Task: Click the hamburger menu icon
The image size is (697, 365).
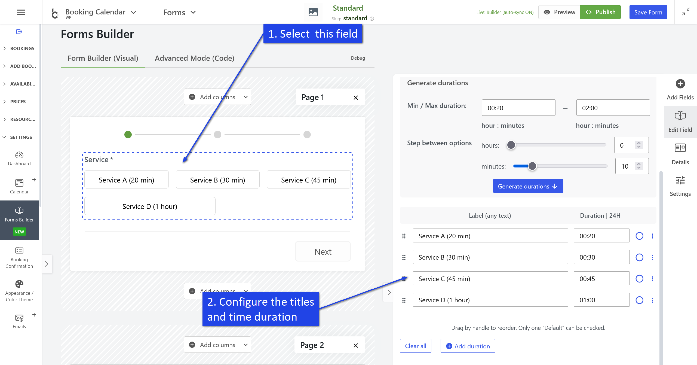Action: point(21,12)
